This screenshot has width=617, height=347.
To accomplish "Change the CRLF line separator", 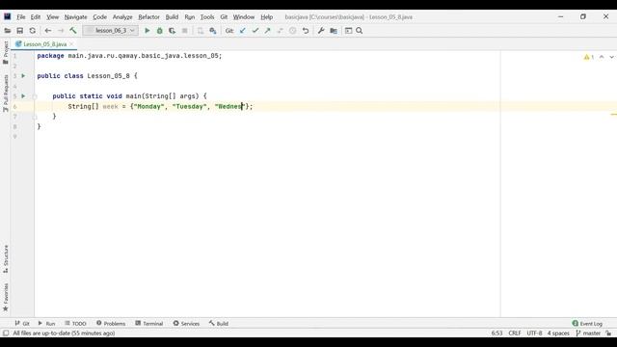I will [515, 334].
